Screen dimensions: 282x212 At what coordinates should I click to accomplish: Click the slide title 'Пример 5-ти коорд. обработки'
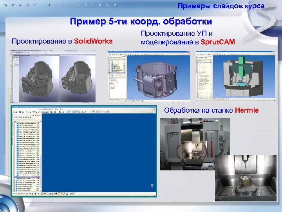pyautogui.click(x=141, y=22)
